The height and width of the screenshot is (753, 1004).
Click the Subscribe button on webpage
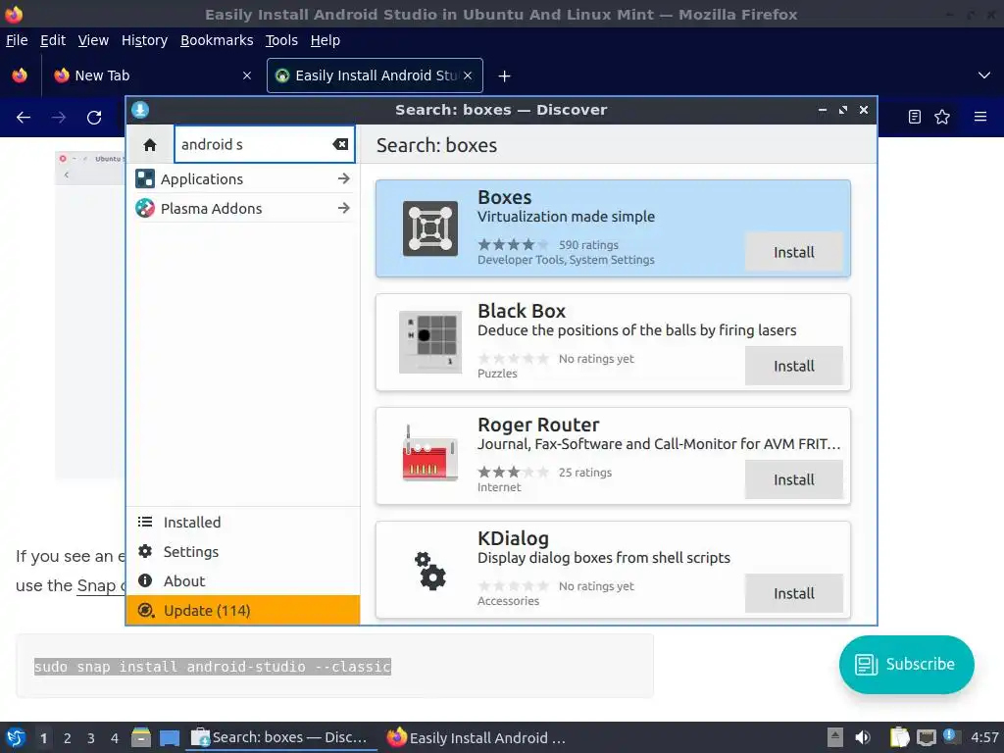point(907,664)
